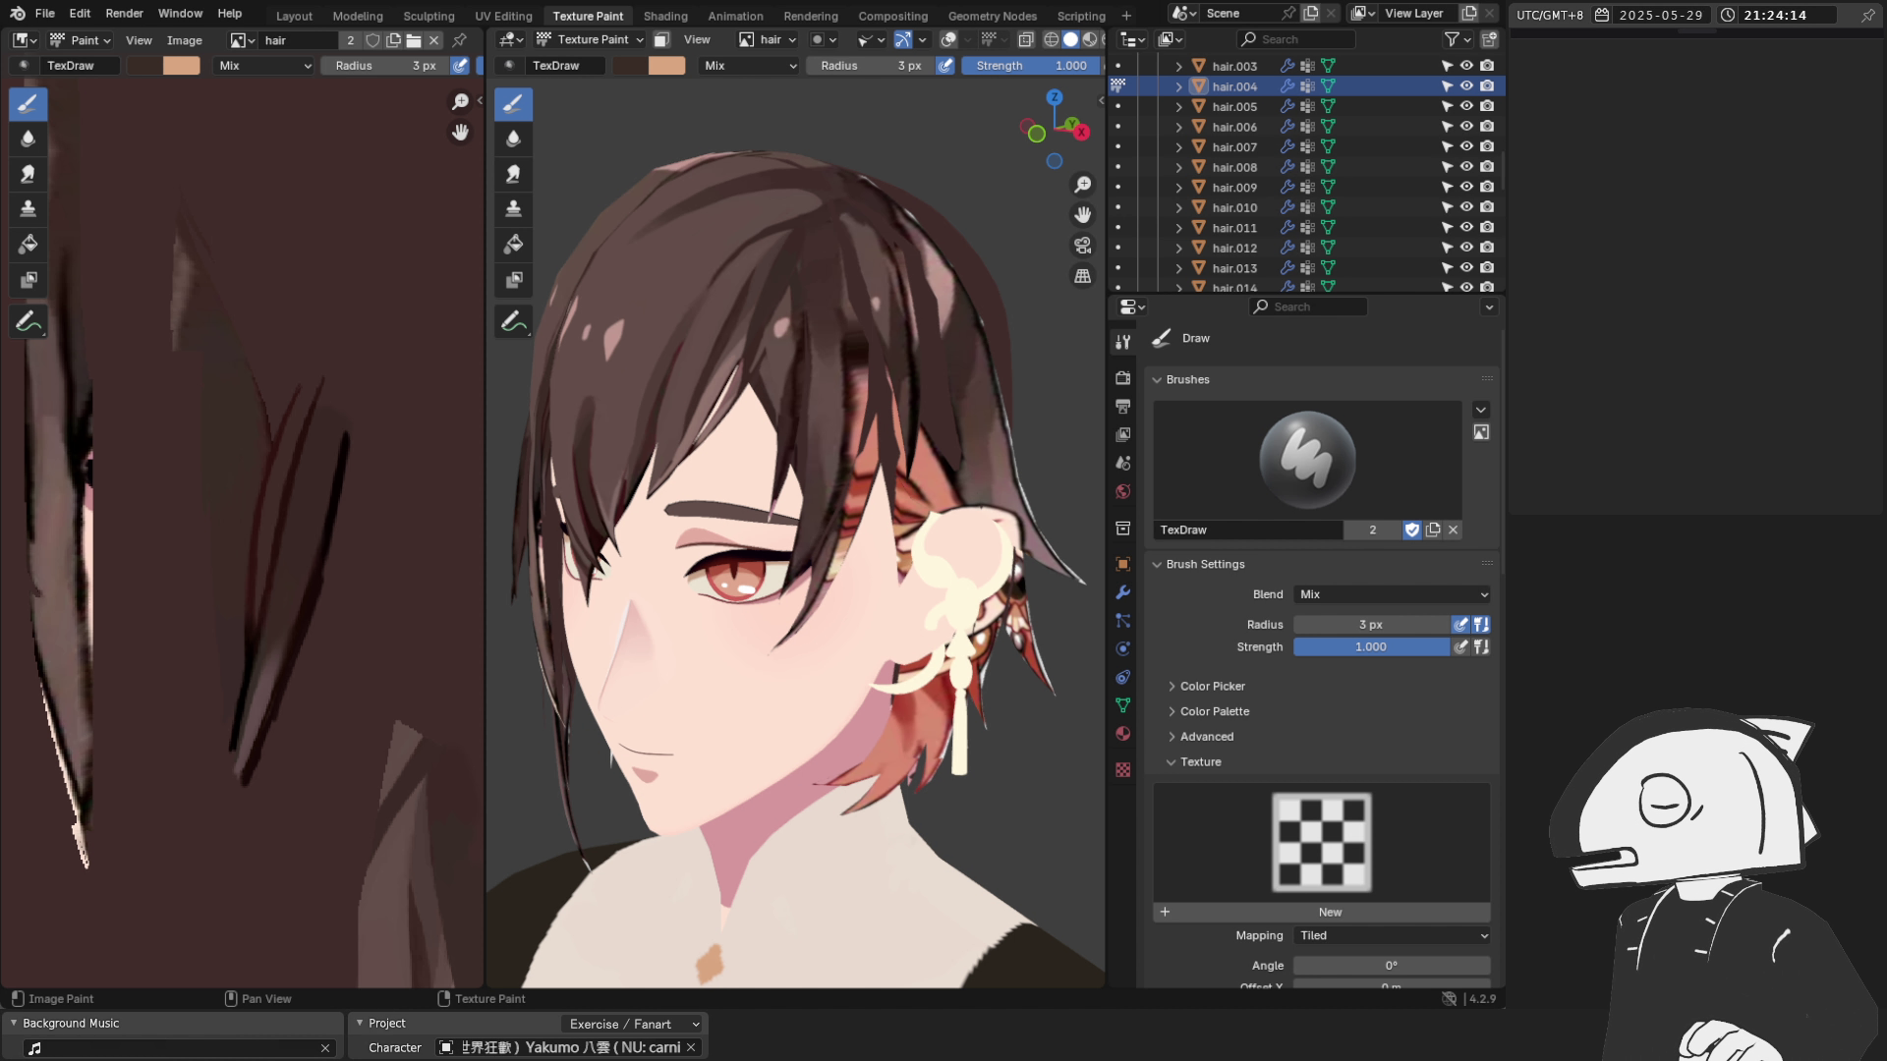Click the outliner Search field
The image size is (1887, 1061).
click(1295, 39)
